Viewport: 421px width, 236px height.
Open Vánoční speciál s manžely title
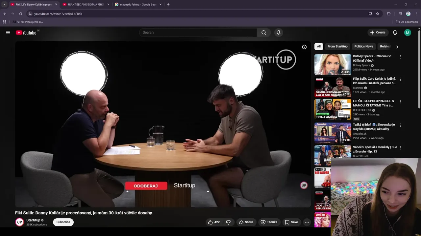click(375, 149)
